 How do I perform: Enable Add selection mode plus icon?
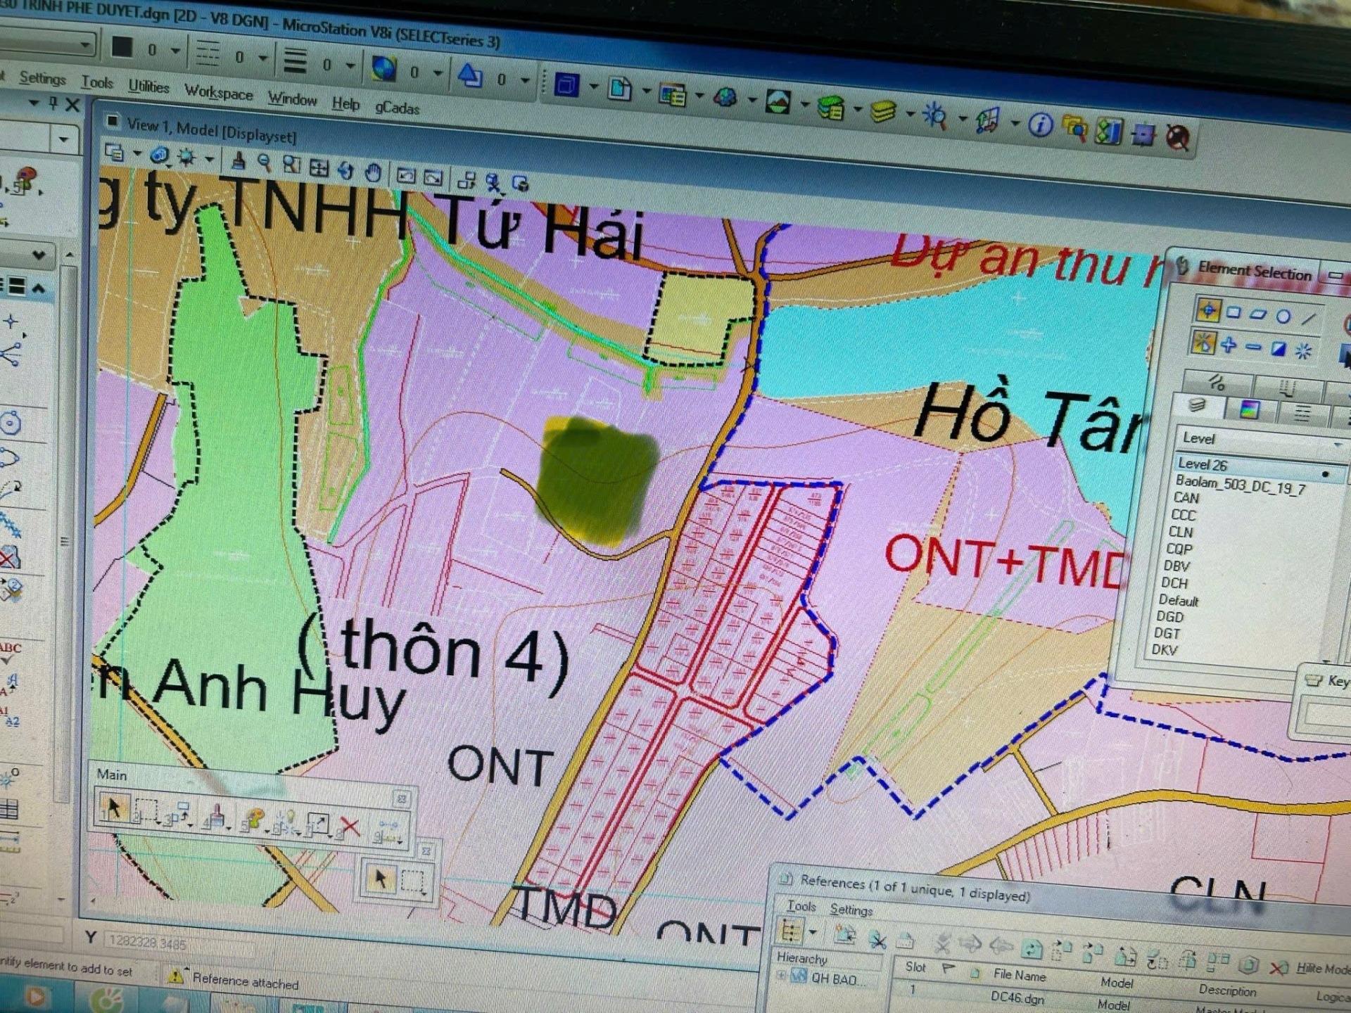click(1229, 345)
